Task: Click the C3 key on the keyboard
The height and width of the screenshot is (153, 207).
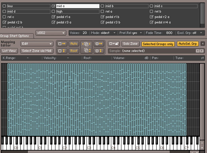Action: click(x=89, y=148)
